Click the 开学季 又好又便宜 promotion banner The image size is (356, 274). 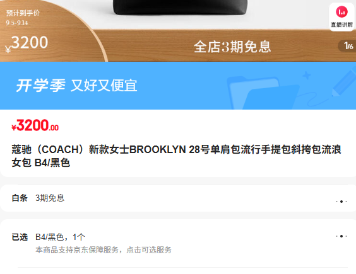[x=178, y=86]
